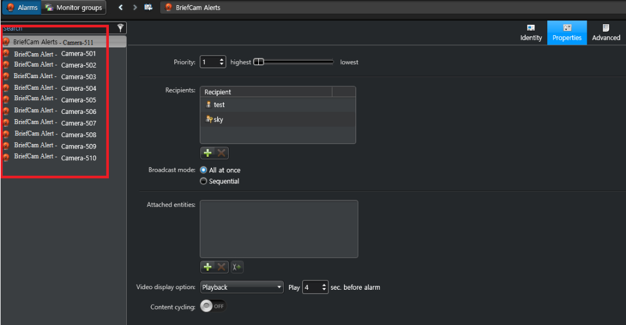This screenshot has height=325, width=626.
Task: Navigate back with the left arrow icon
Action: click(120, 7)
